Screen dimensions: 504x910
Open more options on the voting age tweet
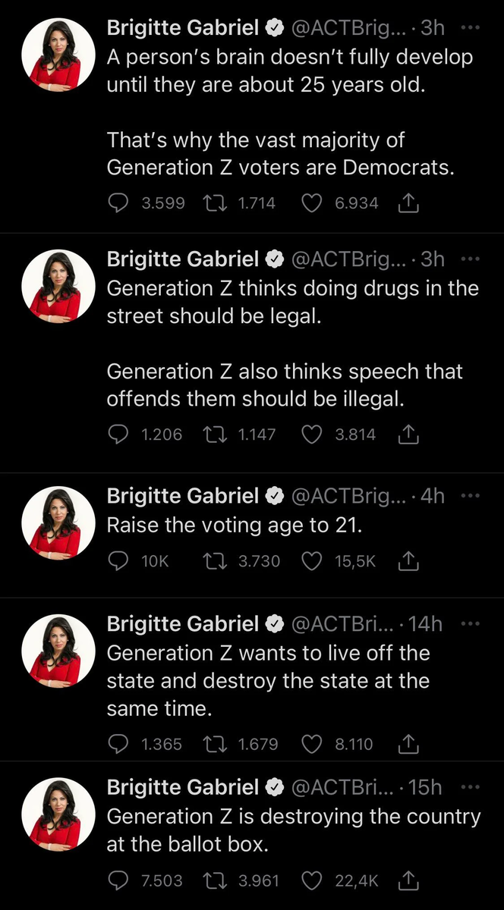tap(471, 495)
